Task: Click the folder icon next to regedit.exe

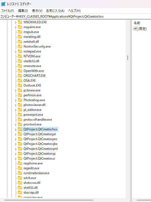Action: coord(20,168)
